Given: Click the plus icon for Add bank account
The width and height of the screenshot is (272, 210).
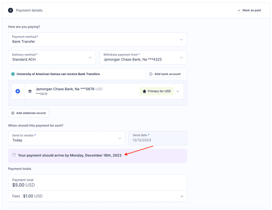Looking at the screenshot, I should click(151, 74).
